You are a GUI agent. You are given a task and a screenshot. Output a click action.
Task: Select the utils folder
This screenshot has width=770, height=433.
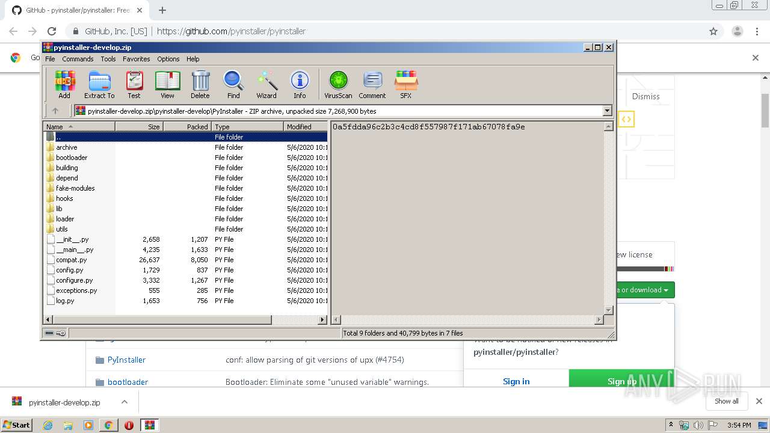pos(186,229)
